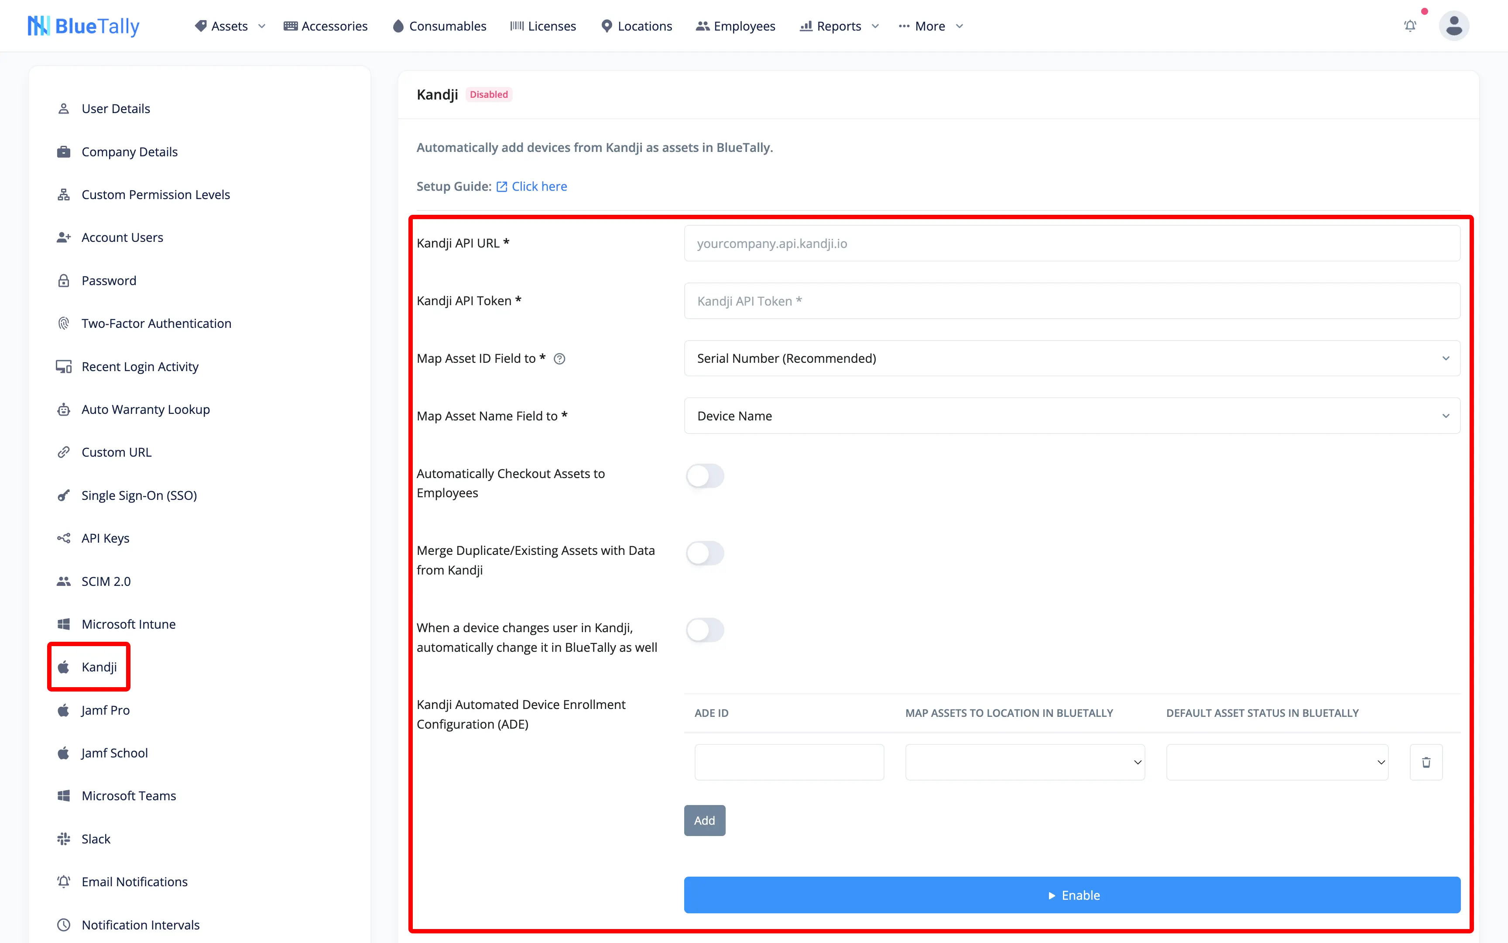1508x943 pixels.
Task: Click the Recent Login Activity devices icon
Action: pos(64,367)
